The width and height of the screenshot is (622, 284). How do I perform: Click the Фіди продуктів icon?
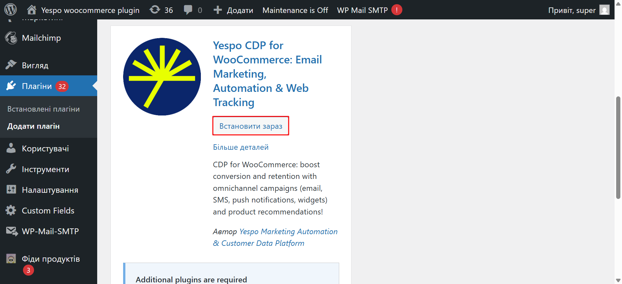pyautogui.click(x=11, y=258)
